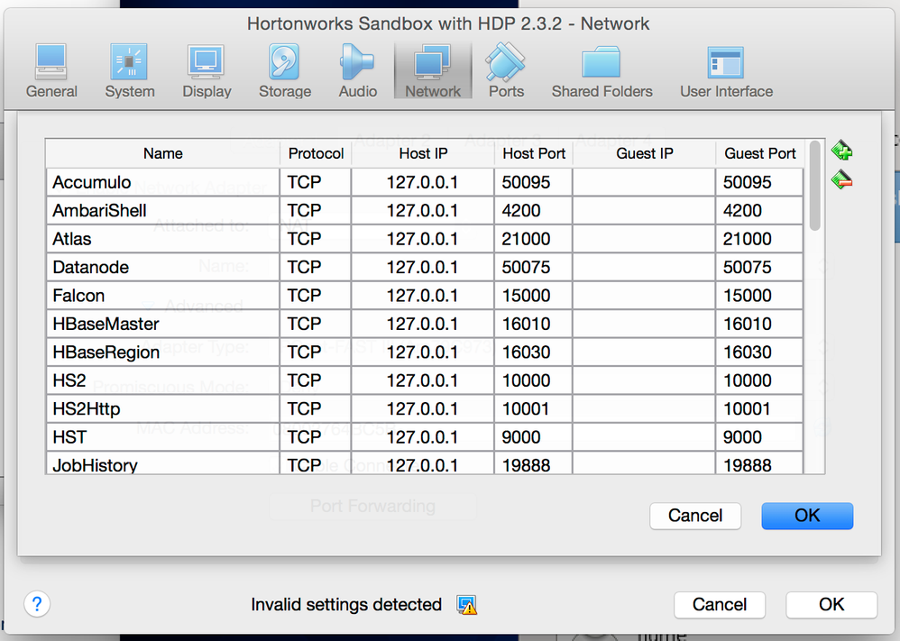Select the HS2Http rule name
The image size is (900, 641).
click(163, 408)
